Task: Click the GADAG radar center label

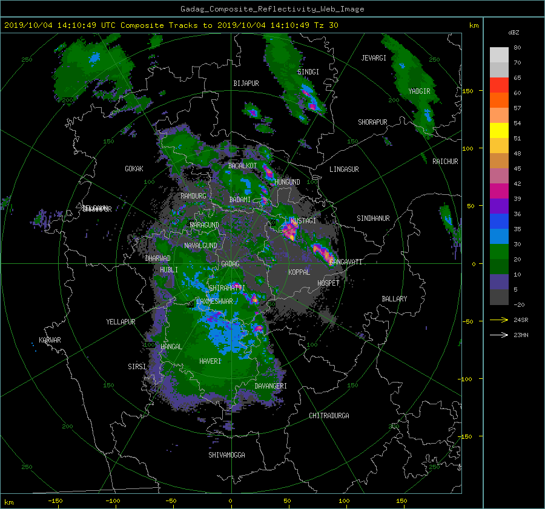Action: (x=230, y=264)
